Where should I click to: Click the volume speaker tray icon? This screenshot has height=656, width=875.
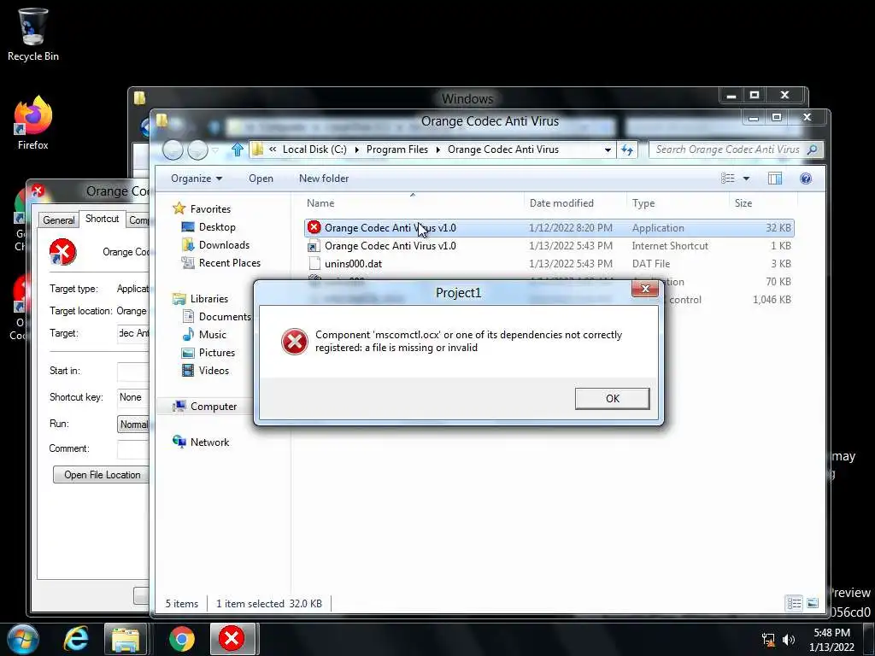click(788, 640)
